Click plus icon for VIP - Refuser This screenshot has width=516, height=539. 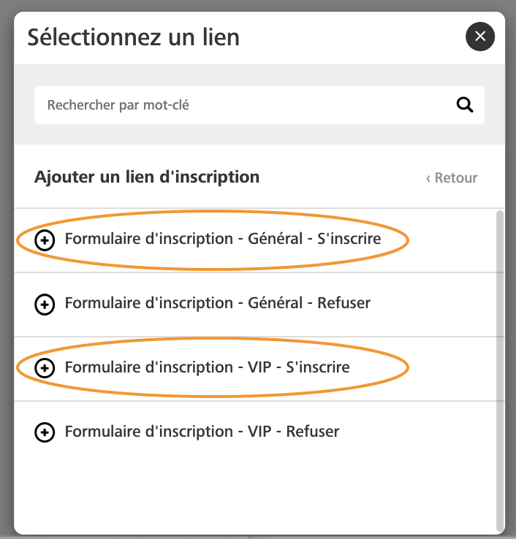pyautogui.click(x=45, y=432)
